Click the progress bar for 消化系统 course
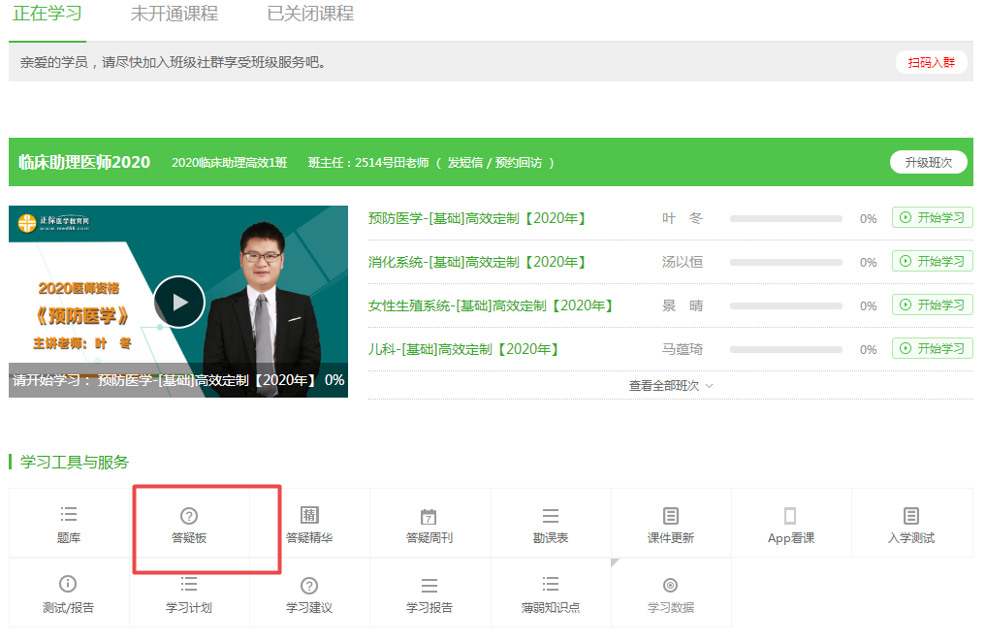Screen dimensions: 986x642 785,262
